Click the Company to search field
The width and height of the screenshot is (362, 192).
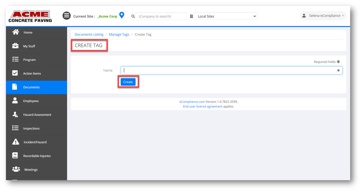point(161,16)
